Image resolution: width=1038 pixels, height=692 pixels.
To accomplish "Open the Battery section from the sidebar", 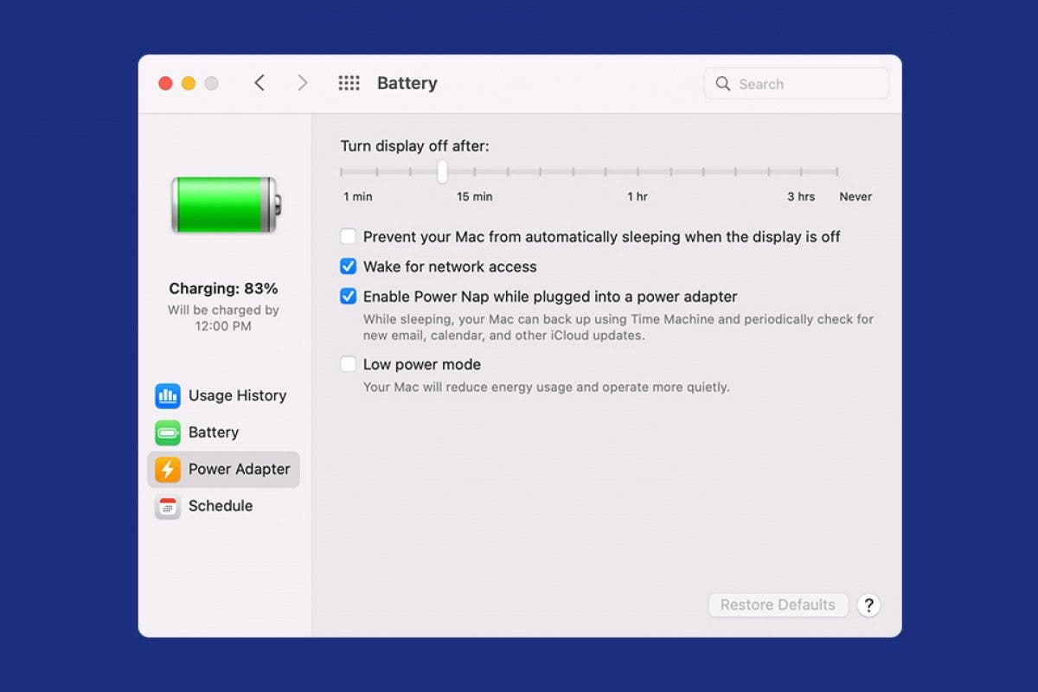I will pyautogui.click(x=214, y=432).
